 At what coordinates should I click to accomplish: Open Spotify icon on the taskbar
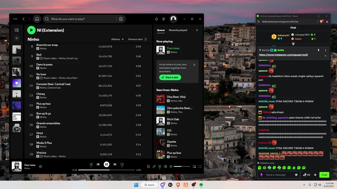pos(201,185)
